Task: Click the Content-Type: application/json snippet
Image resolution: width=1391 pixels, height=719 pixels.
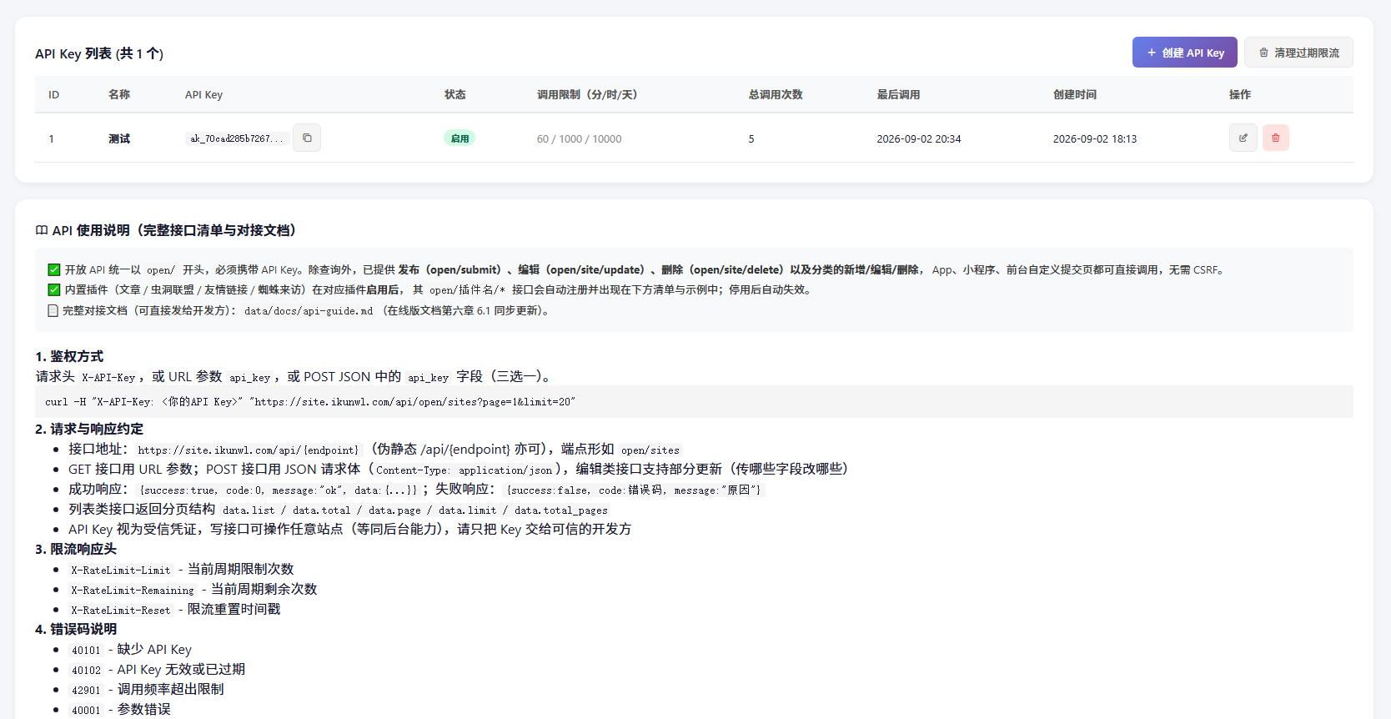Action: [464, 470]
